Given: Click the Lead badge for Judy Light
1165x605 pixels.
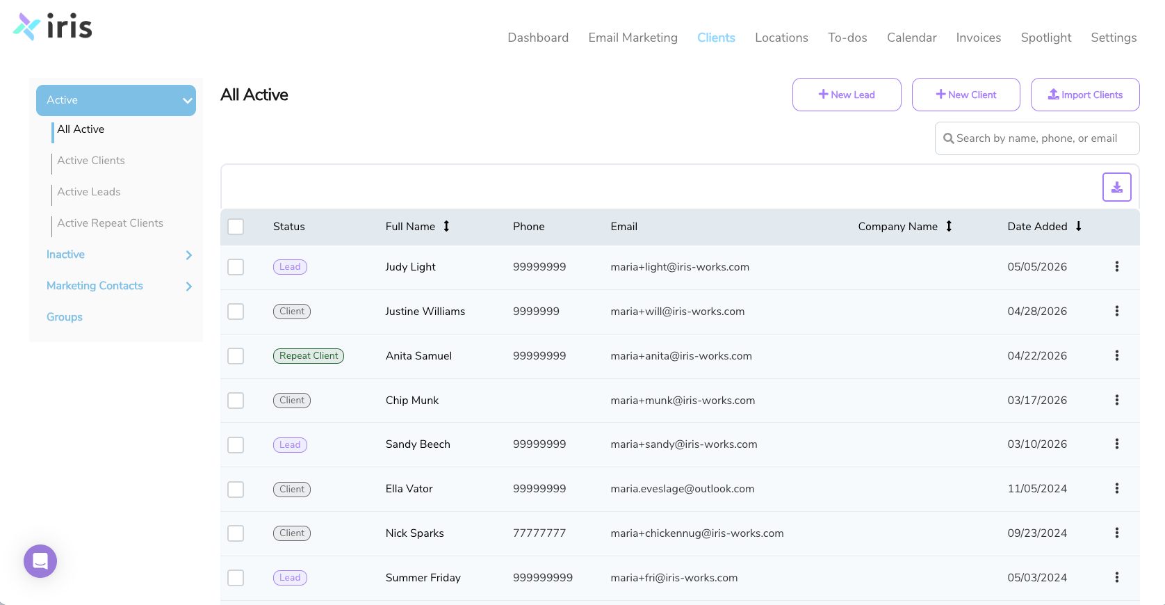Looking at the screenshot, I should tap(290, 267).
